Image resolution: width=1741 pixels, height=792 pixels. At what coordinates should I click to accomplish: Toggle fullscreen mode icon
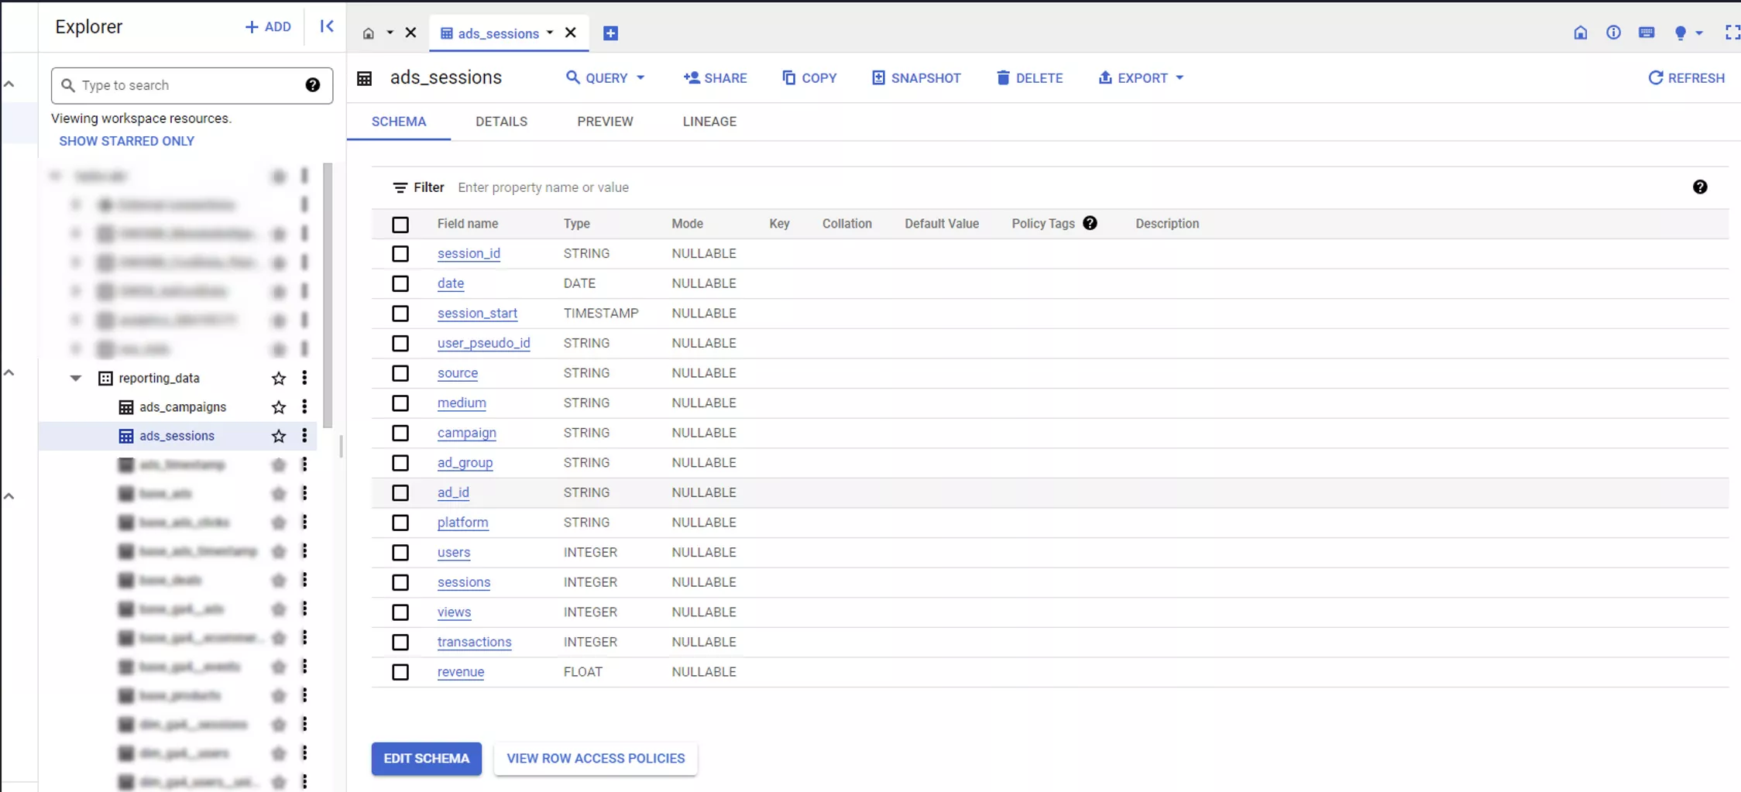coord(1732,33)
